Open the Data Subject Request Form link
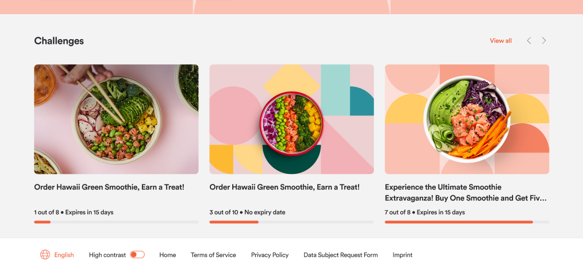The height and width of the screenshot is (270, 583). coord(341,255)
